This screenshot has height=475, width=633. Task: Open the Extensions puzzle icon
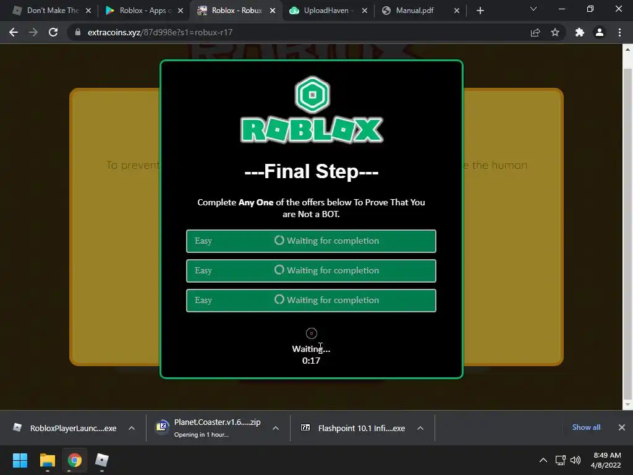click(x=580, y=32)
